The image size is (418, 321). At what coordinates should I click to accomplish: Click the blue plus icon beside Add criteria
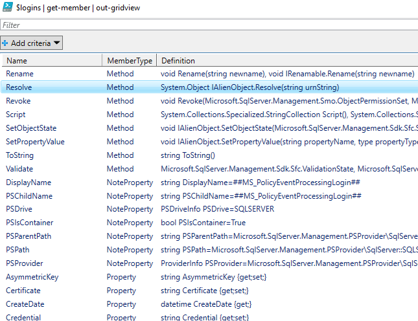[5, 43]
